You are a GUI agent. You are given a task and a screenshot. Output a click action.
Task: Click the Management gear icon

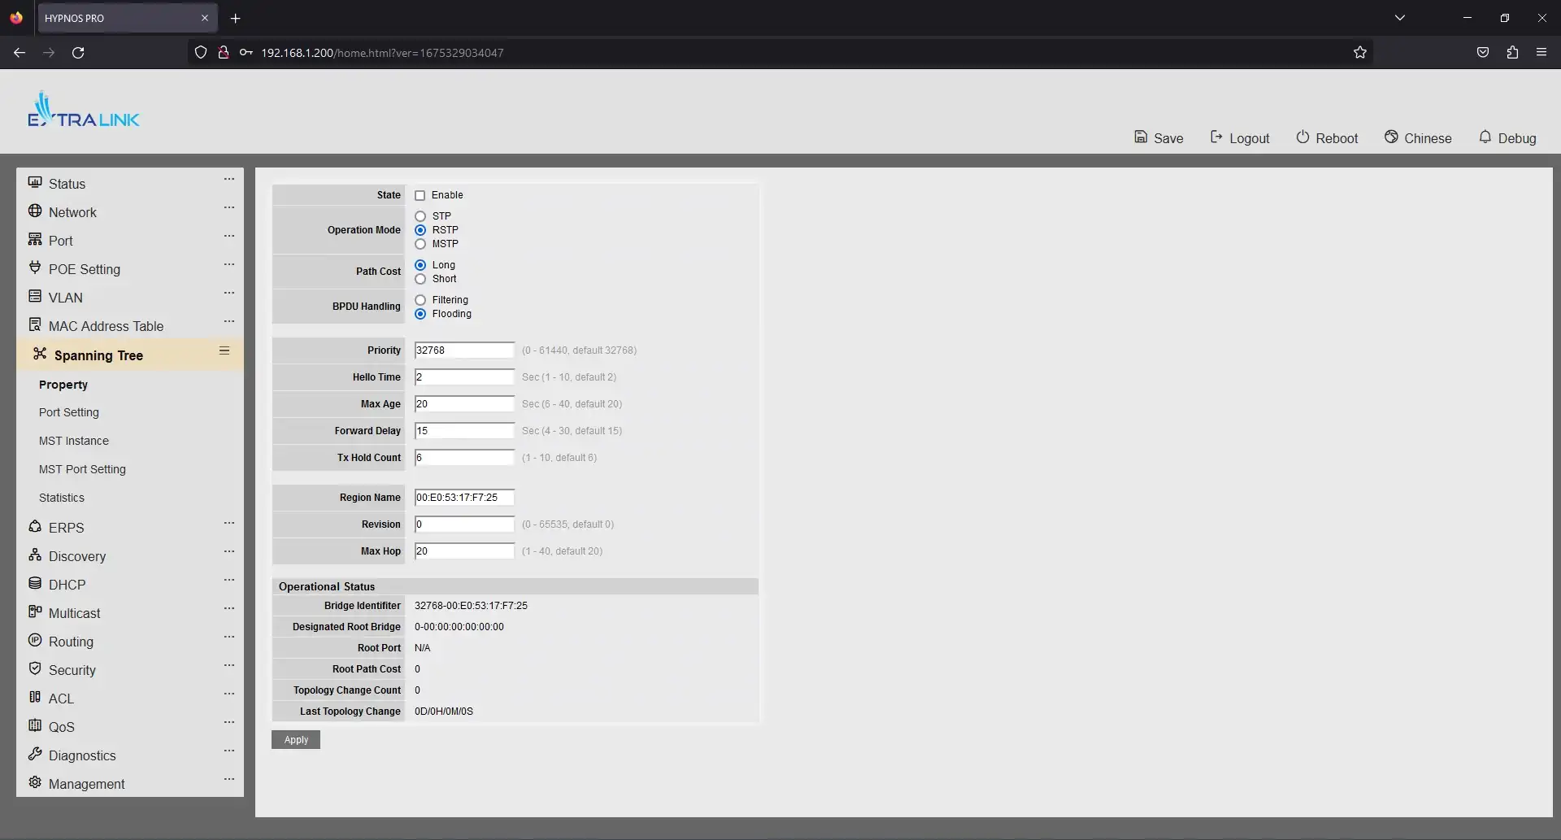tap(35, 782)
